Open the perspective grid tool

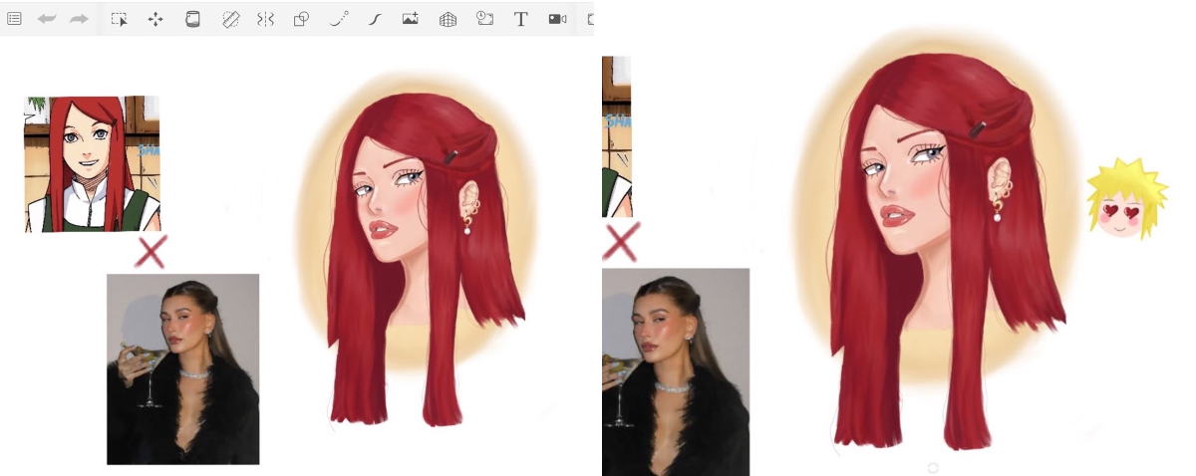click(x=448, y=19)
